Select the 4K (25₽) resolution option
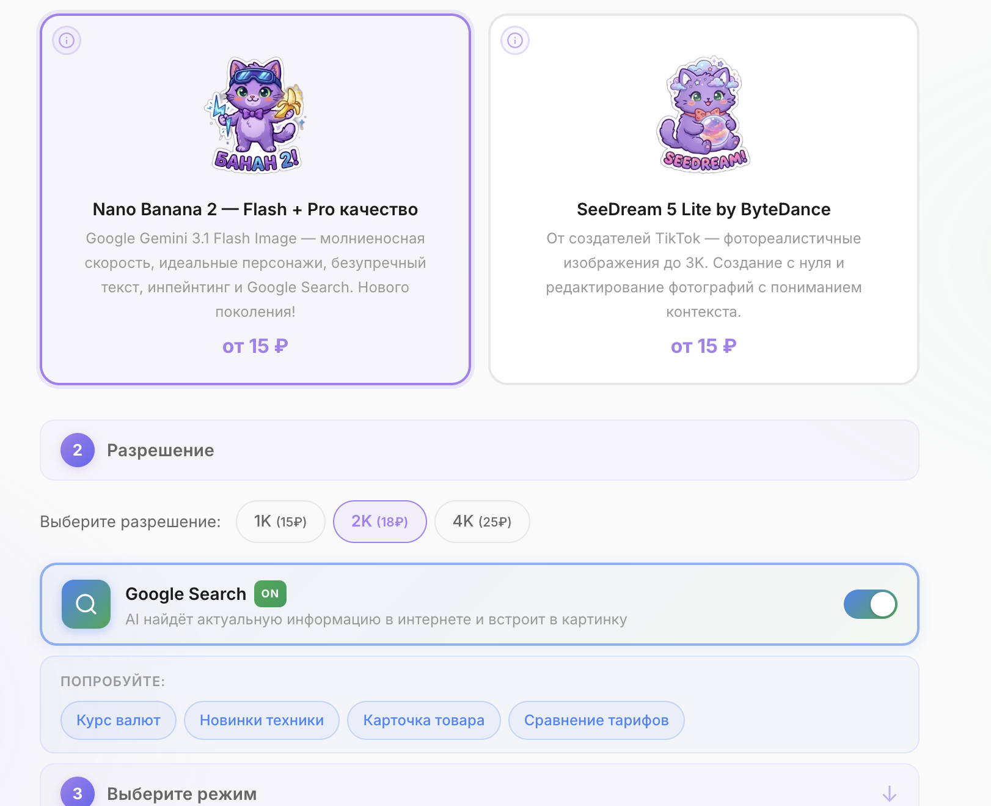 click(482, 522)
